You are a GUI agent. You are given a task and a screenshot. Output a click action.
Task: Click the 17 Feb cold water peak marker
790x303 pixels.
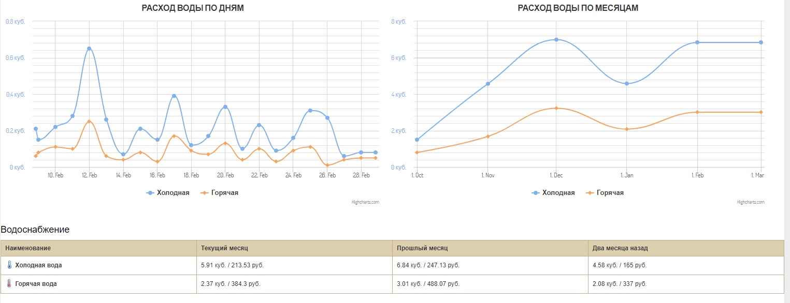[174, 96]
